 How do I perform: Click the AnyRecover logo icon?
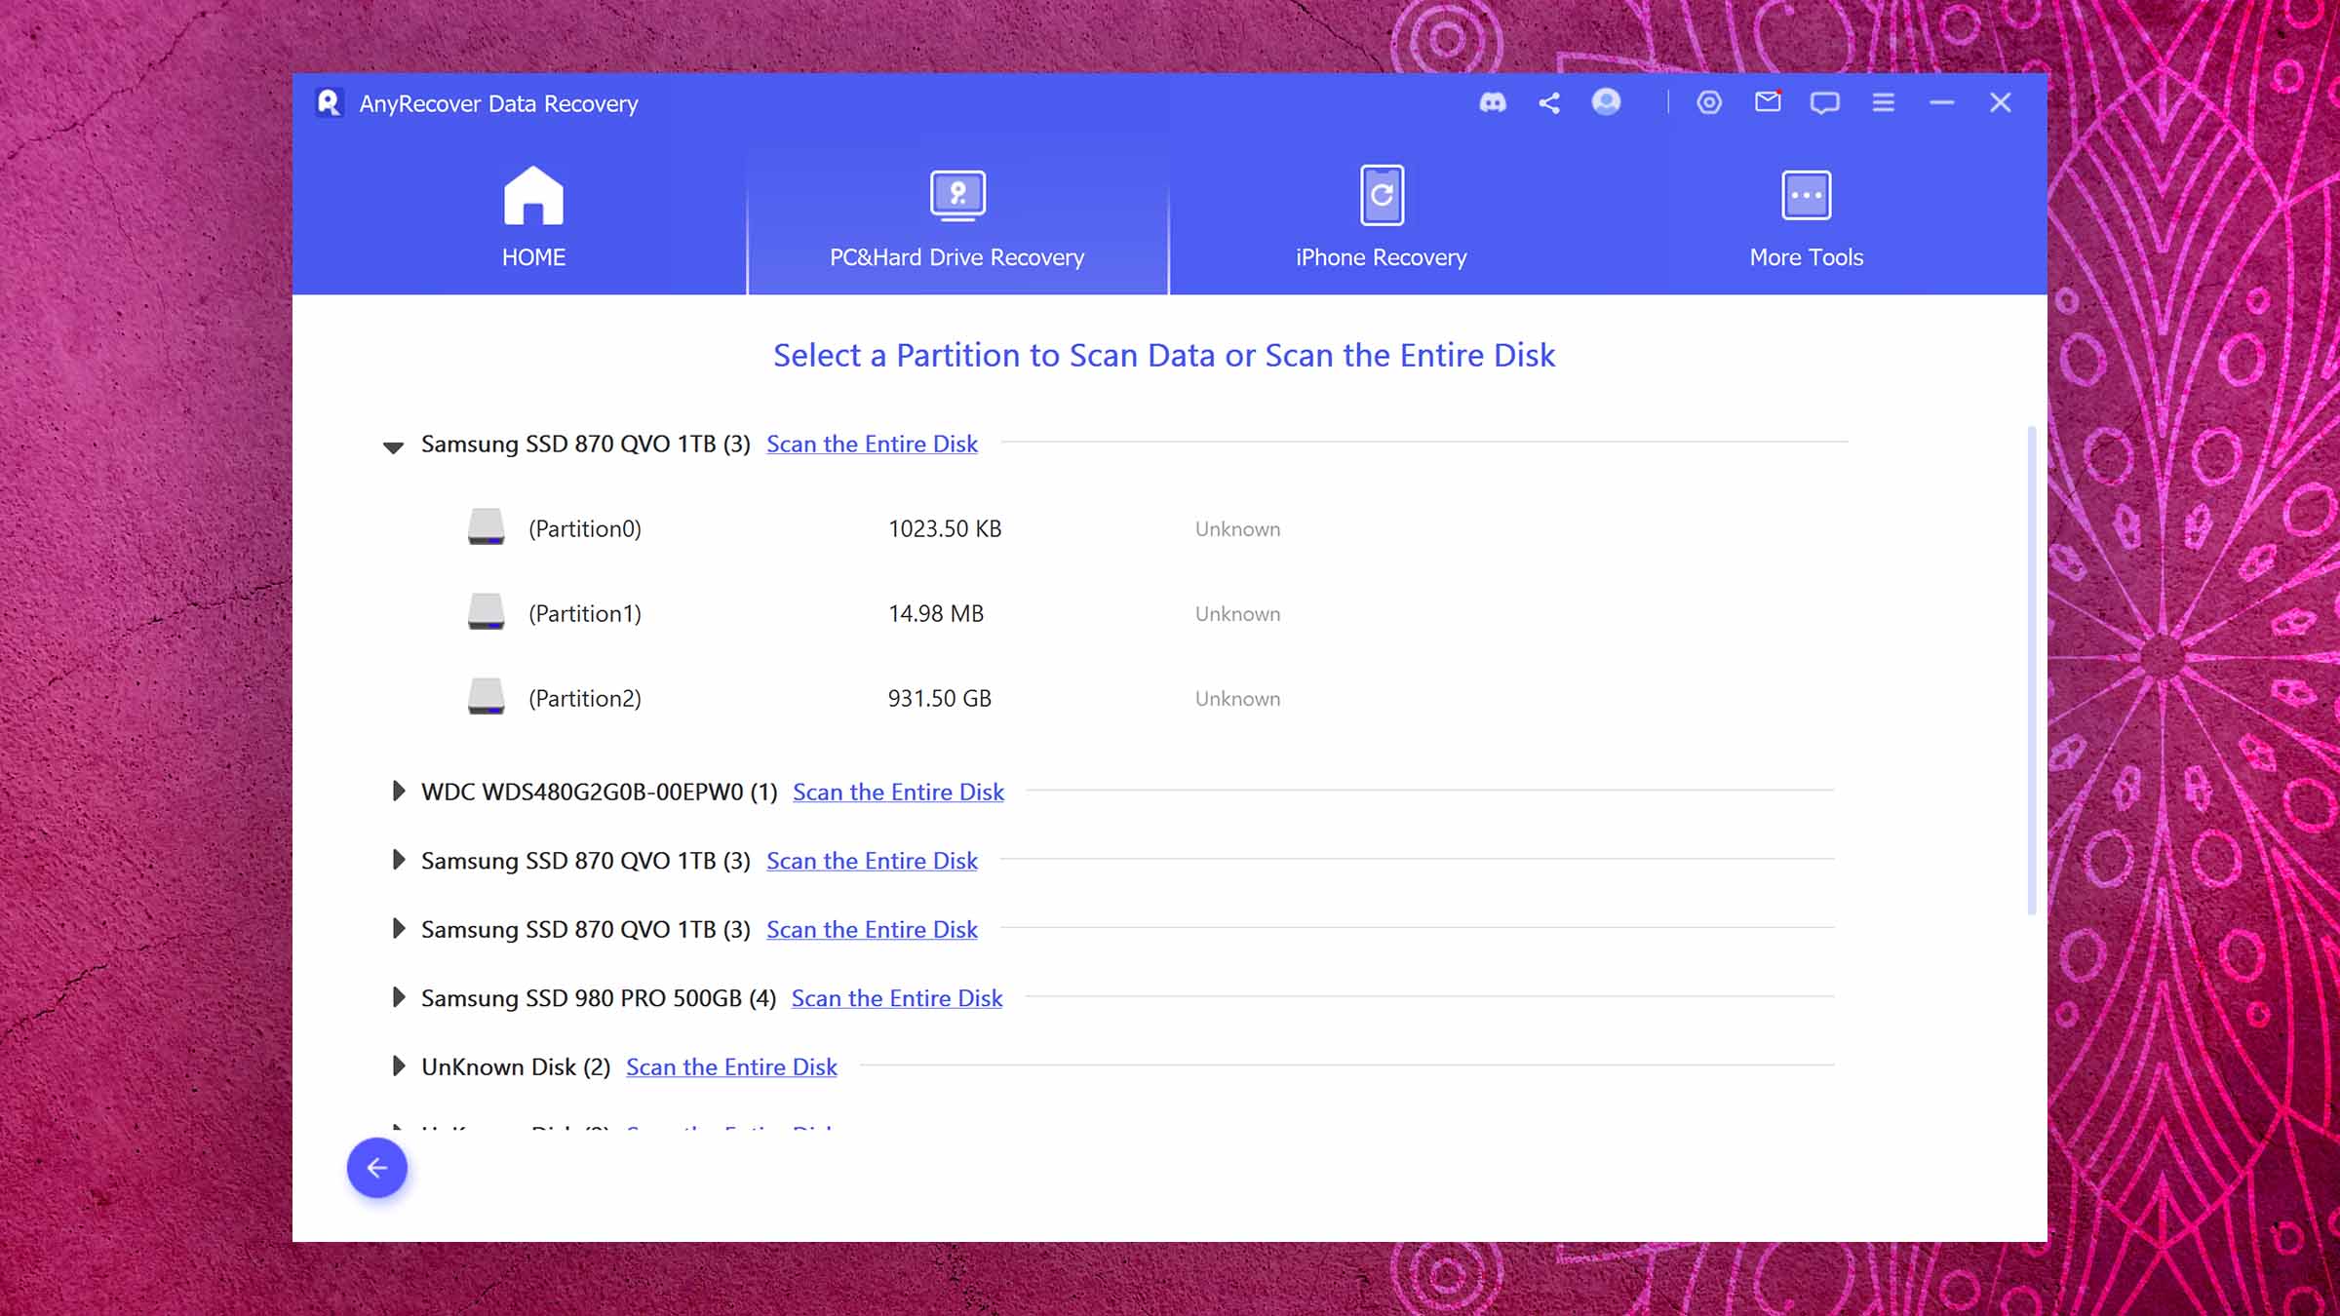point(330,102)
